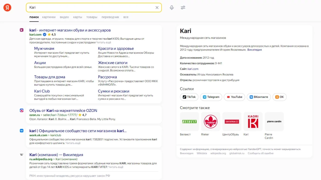Expand Читать ещё in VK result snippet
Screen dimensions: 321x180
coord(73,143)
